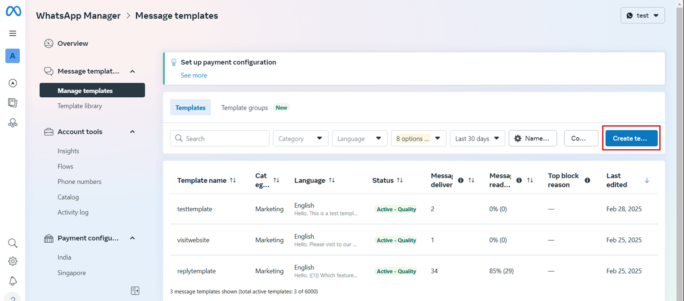Click delivered count '34' for replytemplate
This screenshot has width=684, height=301.
434,271
